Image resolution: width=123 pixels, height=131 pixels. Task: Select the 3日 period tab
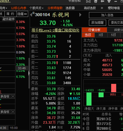pyautogui.click(x=101, y=35)
